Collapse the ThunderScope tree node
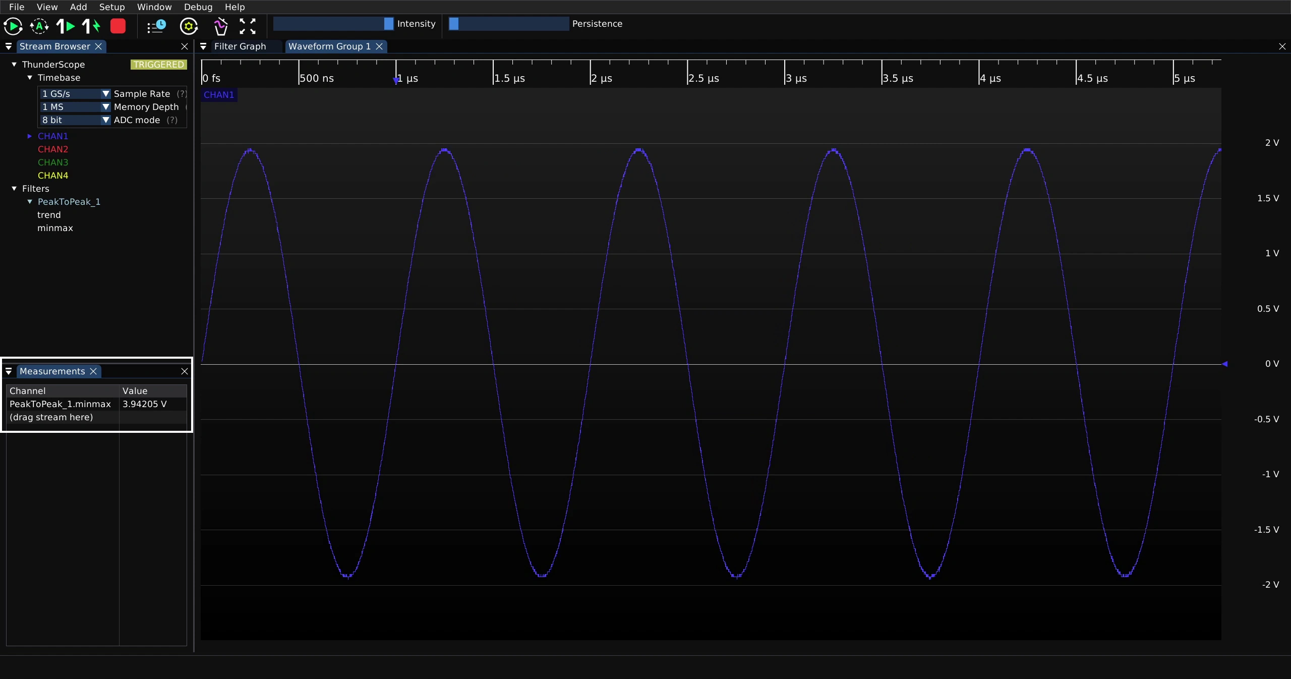 point(14,65)
